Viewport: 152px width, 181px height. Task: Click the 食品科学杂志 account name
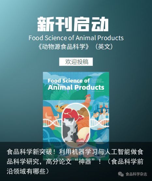[136, 174]
